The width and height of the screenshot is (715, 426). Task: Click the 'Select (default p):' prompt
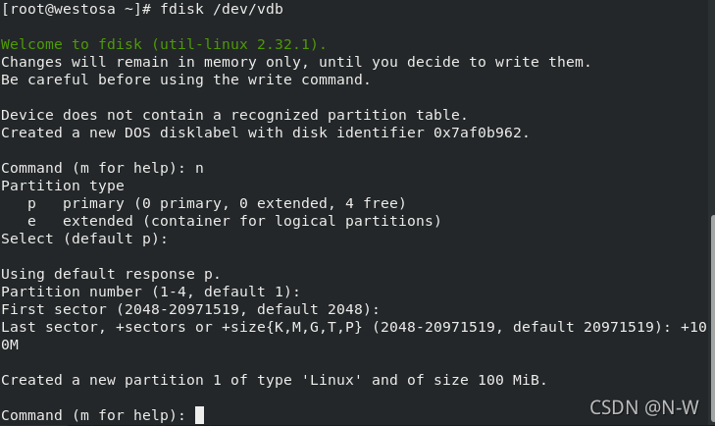[x=84, y=239]
